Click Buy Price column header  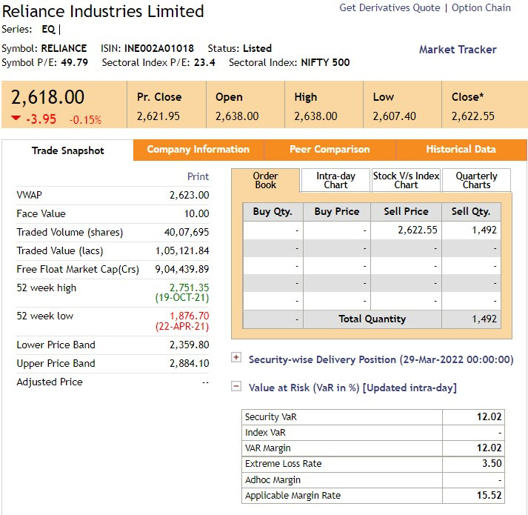337,212
